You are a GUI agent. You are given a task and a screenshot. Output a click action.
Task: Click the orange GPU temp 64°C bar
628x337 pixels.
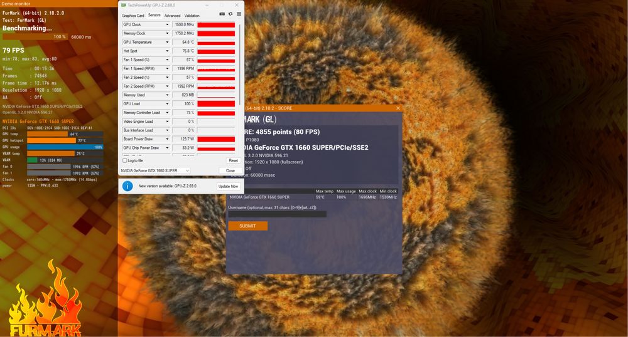pyautogui.click(x=48, y=134)
